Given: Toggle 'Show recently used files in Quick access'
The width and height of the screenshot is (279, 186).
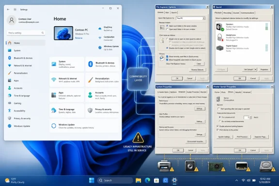Looking at the screenshot, I should click(167, 56).
